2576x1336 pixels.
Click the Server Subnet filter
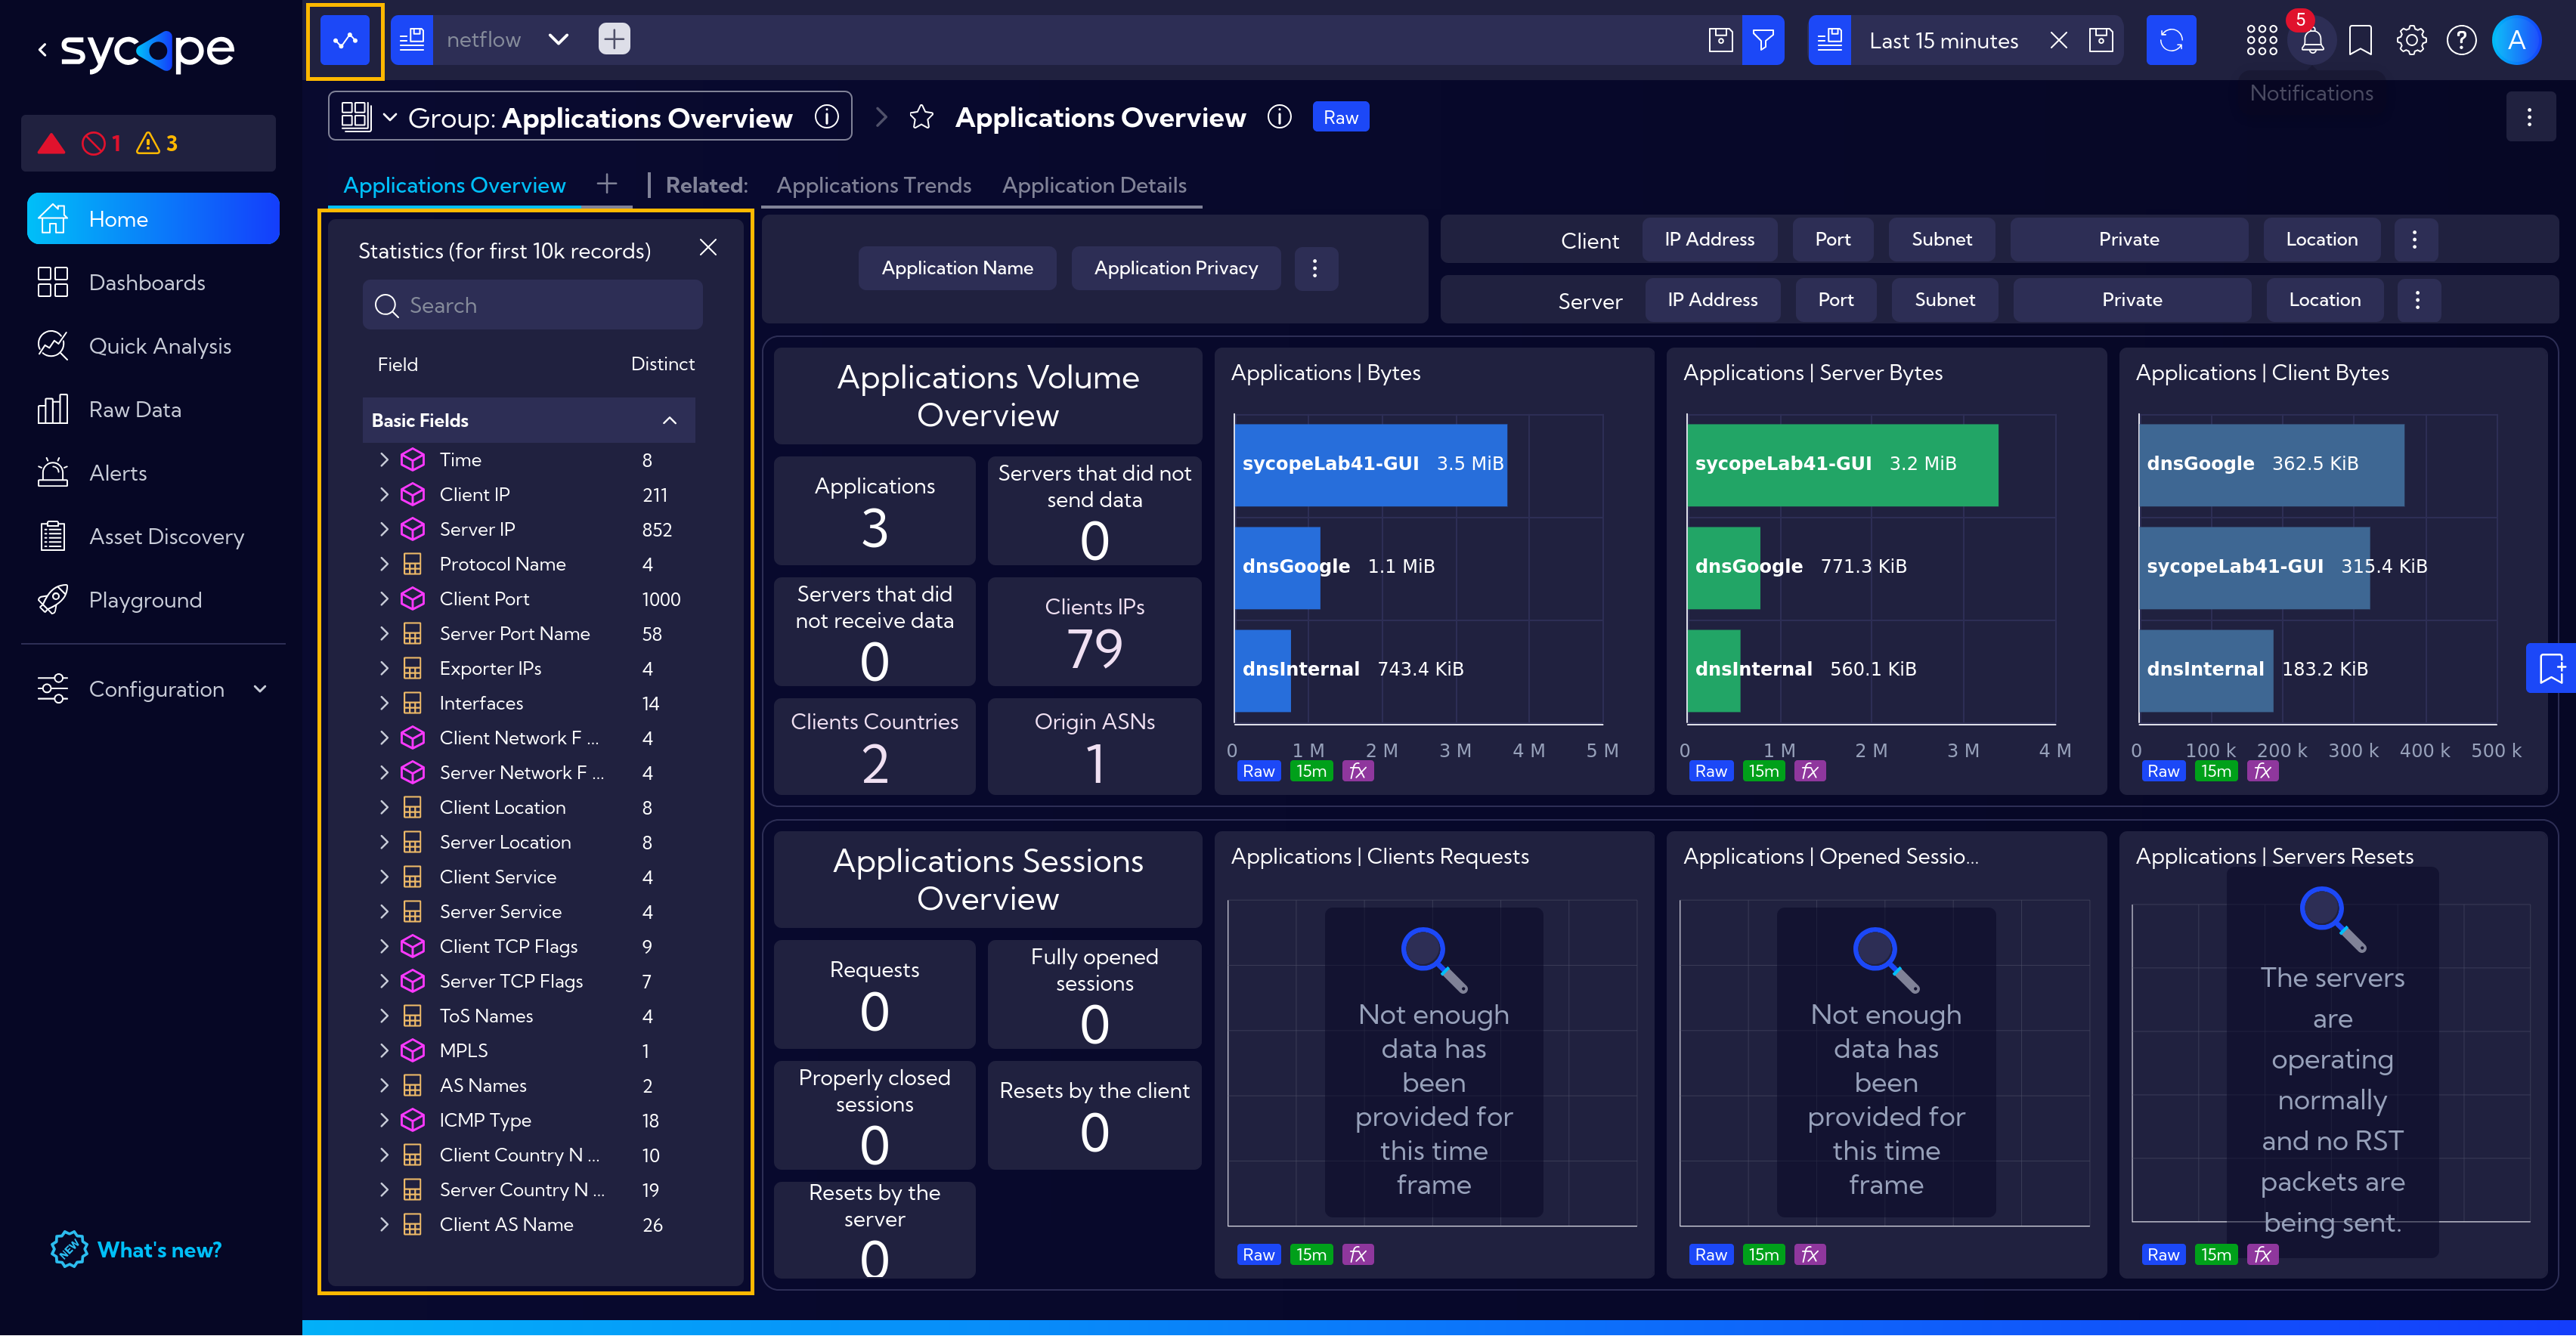[1944, 300]
